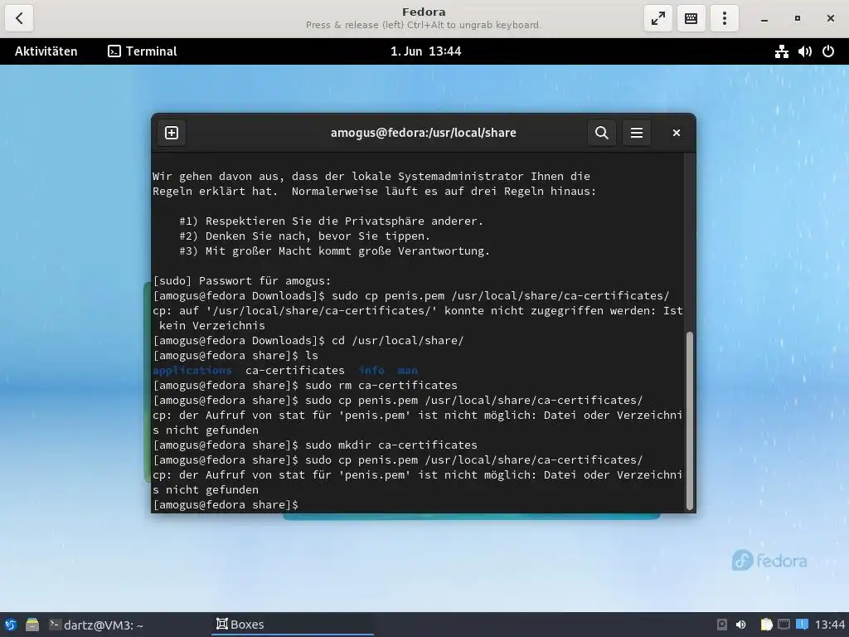The height and width of the screenshot is (637, 849).
Task: Click the terminal vertical scrollbar
Action: [x=689, y=421]
